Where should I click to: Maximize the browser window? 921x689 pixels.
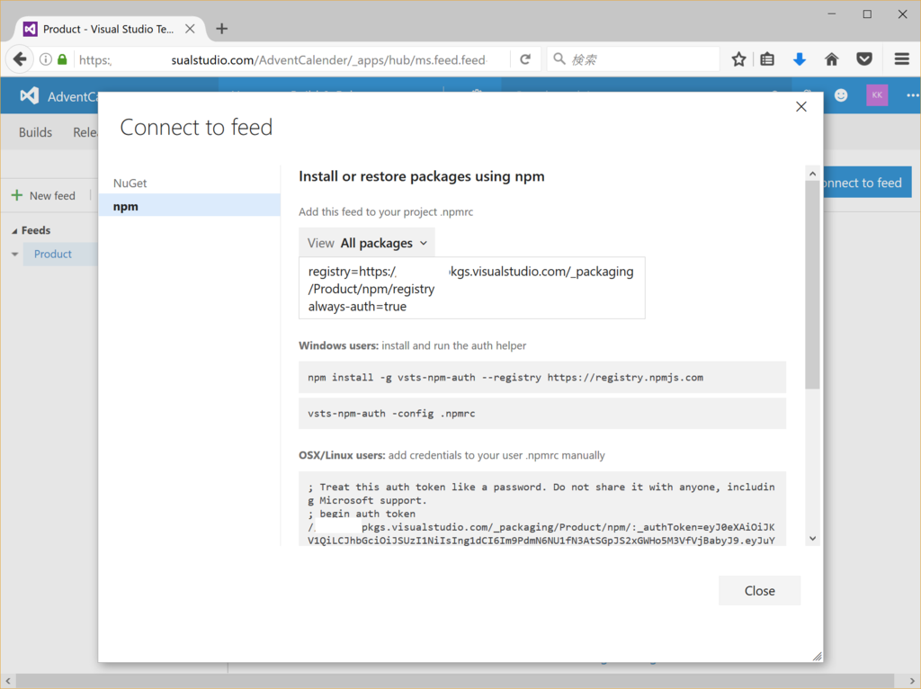click(x=867, y=14)
